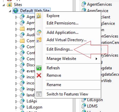Click the AgentServices icon in right pane

84,4
